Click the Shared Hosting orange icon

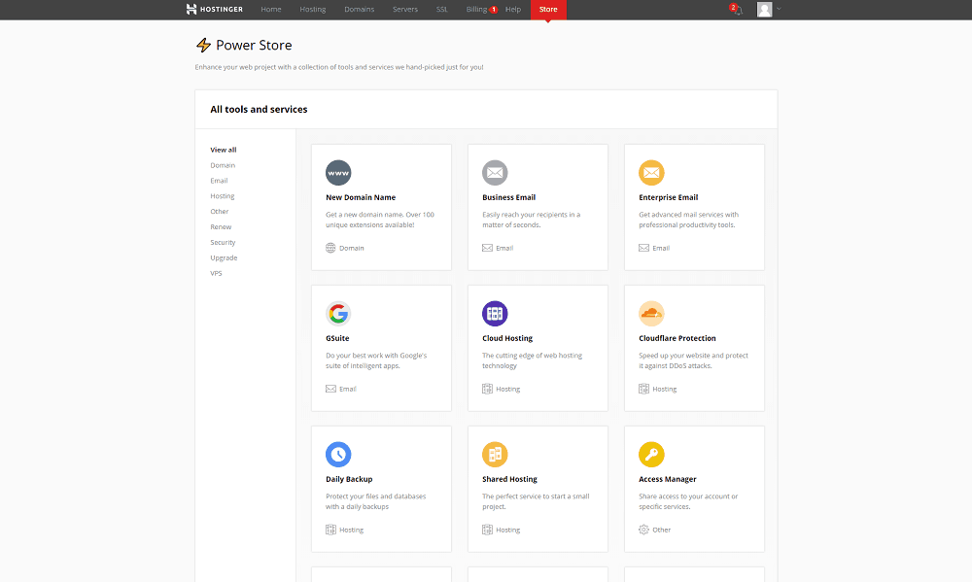click(x=495, y=455)
